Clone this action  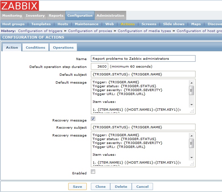click(x=100, y=186)
